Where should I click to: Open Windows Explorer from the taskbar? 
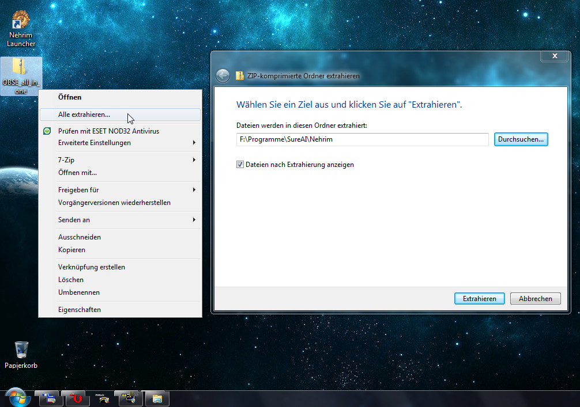coord(156,398)
